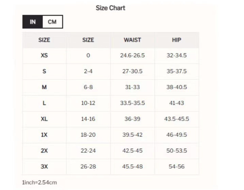Viewport: 244px width, 190px height.
Task: Select the S size row label
Action: (x=44, y=71)
